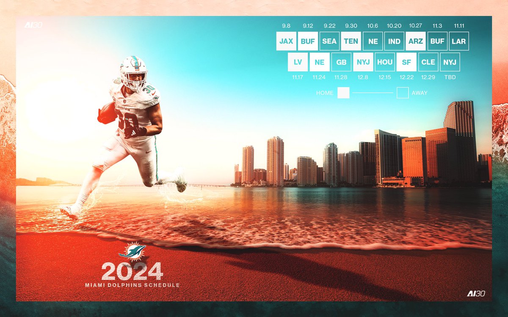Select the IND game box
508x317 pixels.
[x=394, y=41]
